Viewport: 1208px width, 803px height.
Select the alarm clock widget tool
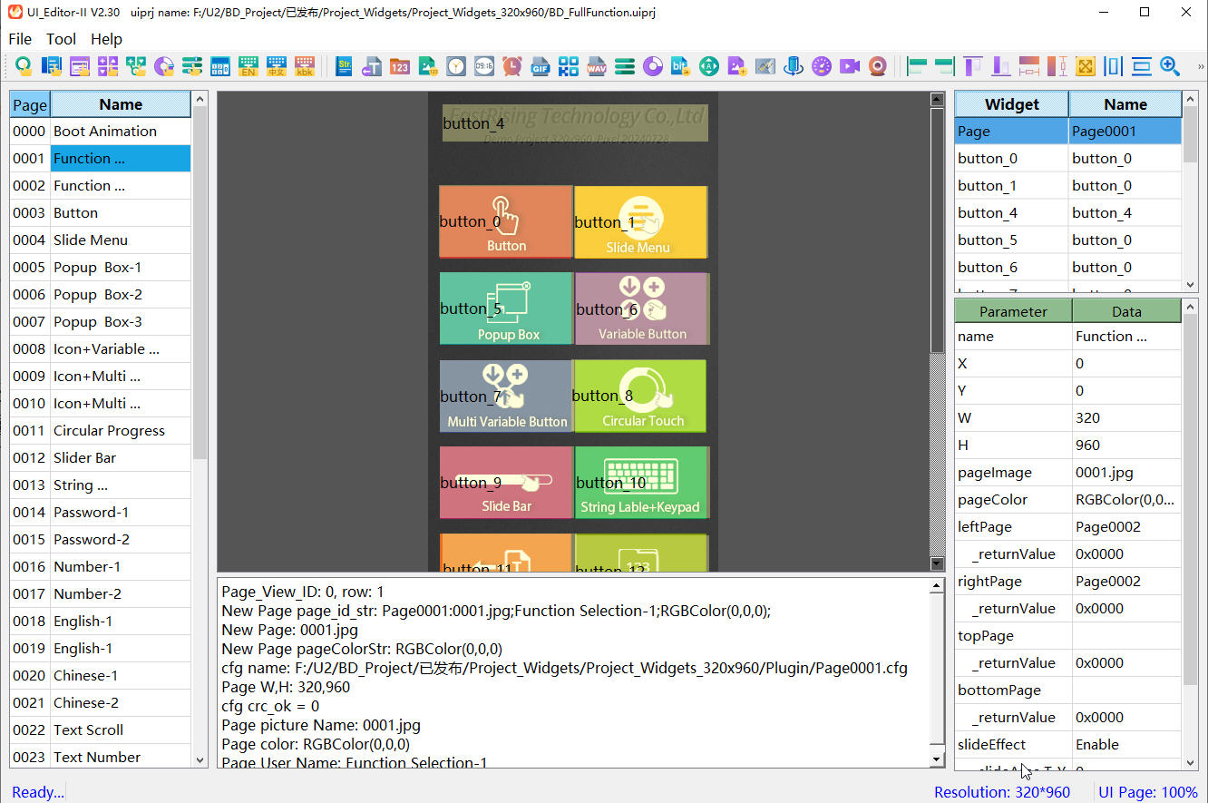pos(512,66)
